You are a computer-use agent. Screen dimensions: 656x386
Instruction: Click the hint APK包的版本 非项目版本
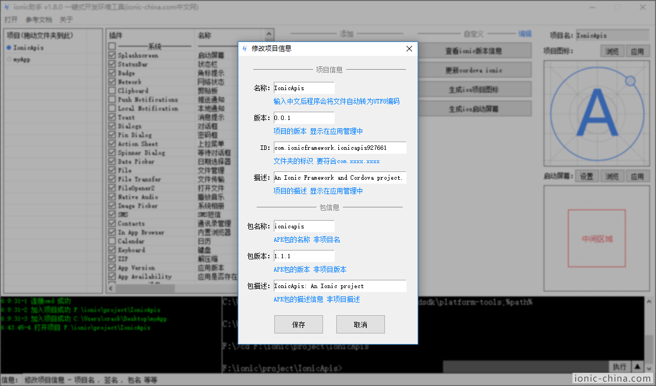[310, 269]
